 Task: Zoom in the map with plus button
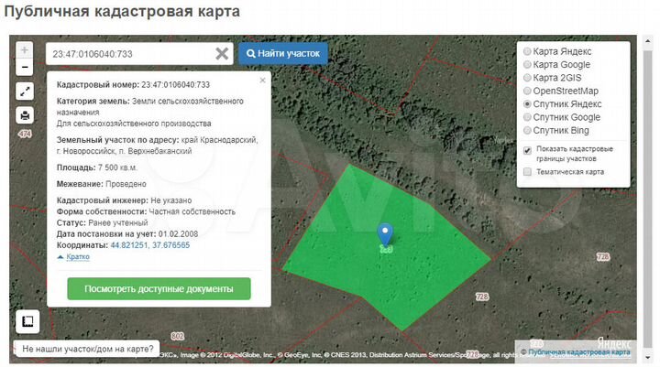(25, 50)
